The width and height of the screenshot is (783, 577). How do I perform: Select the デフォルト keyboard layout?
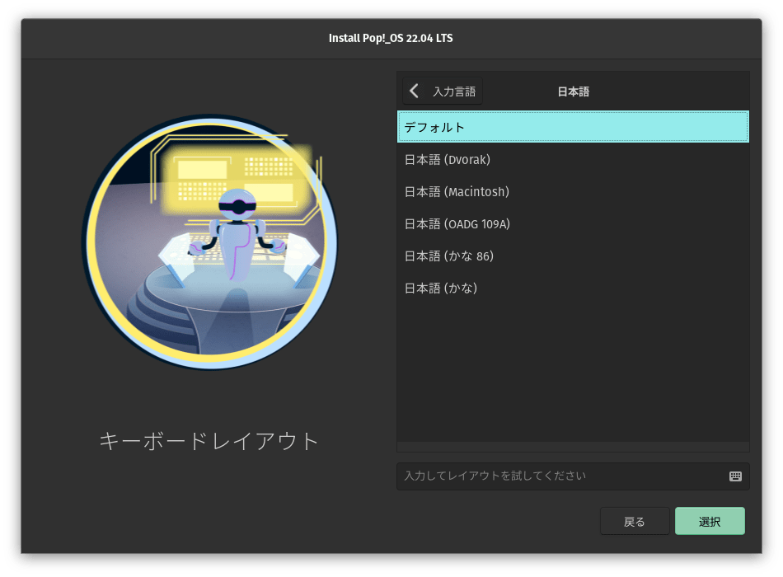coord(573,127)
